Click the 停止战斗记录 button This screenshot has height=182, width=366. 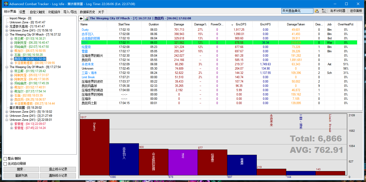coord(58,169)
